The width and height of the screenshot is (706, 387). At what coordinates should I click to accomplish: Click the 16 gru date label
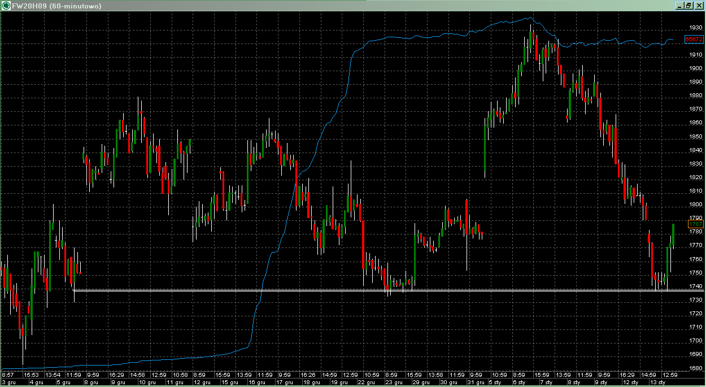tap(257, 382)
